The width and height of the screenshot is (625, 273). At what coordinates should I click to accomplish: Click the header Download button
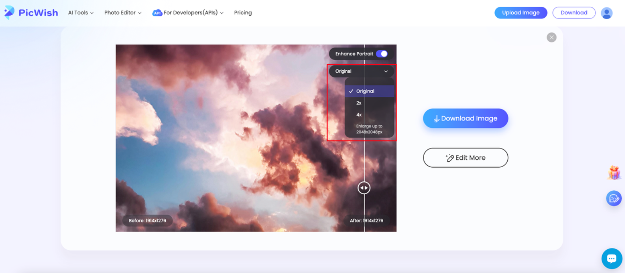[574, 13]
